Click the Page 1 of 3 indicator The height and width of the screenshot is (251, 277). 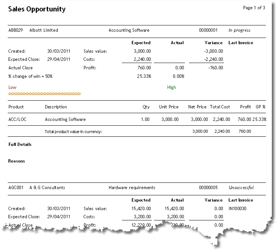click(x=254, y=8)
